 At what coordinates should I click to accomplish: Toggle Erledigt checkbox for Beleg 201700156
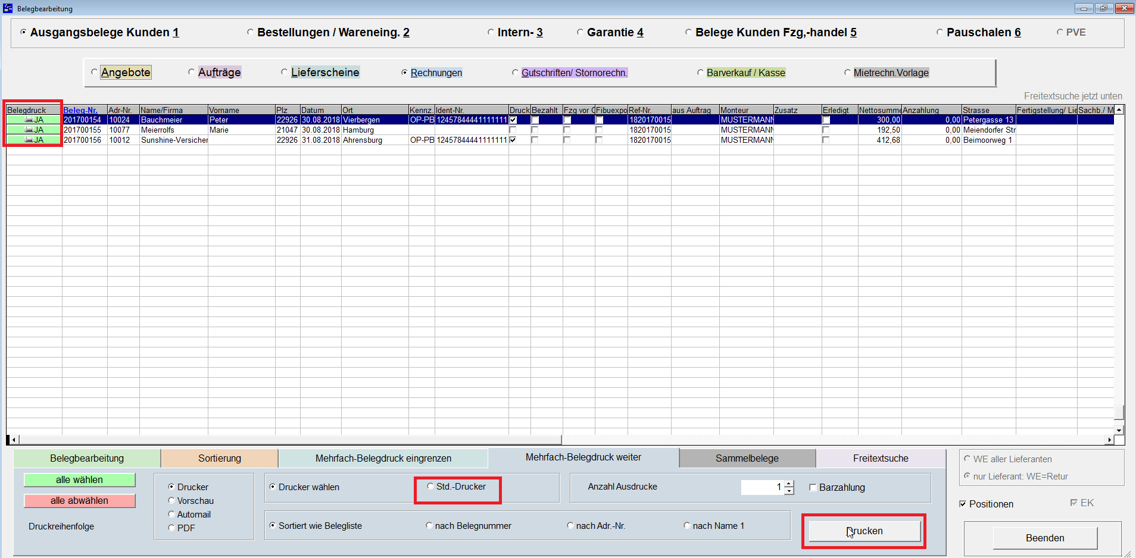click(x=826, y=140)
